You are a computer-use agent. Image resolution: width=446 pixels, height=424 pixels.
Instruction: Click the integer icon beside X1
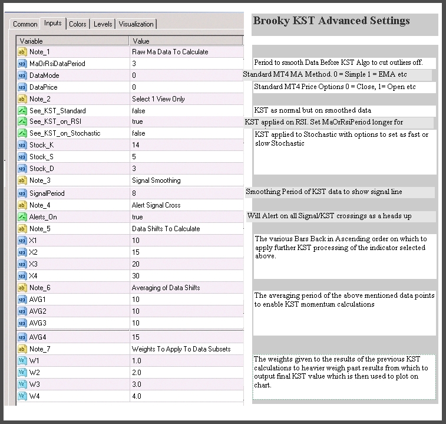point(22,241)
